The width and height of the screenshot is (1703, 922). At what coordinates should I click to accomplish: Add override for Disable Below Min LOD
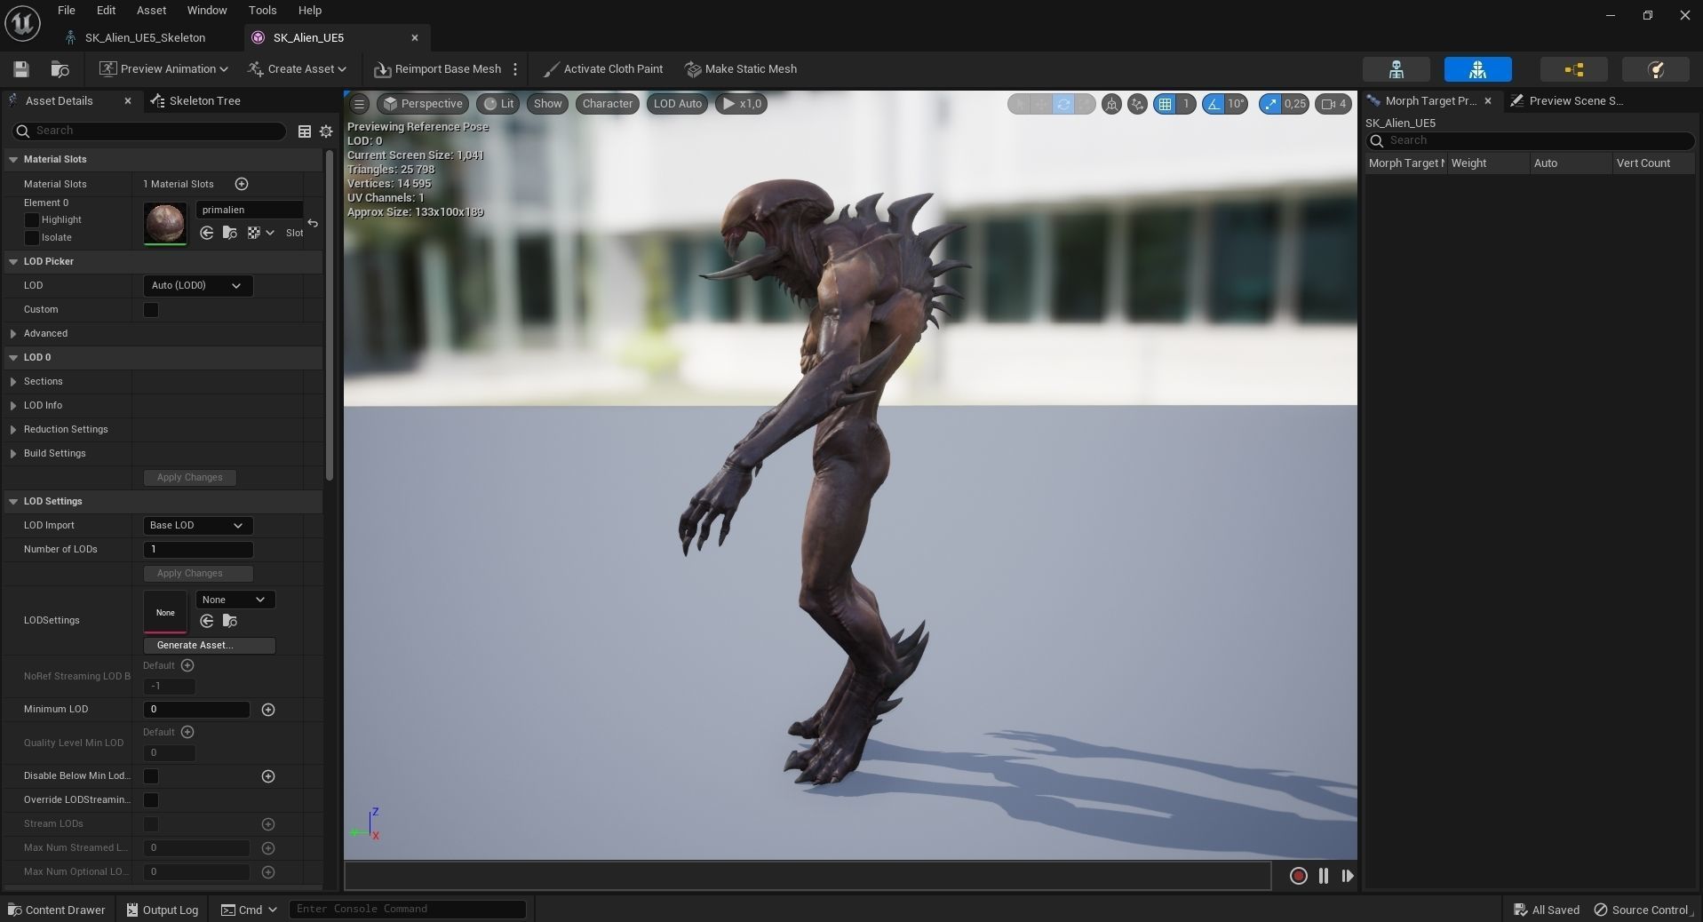pyautogui.click(x=268, y=776)
